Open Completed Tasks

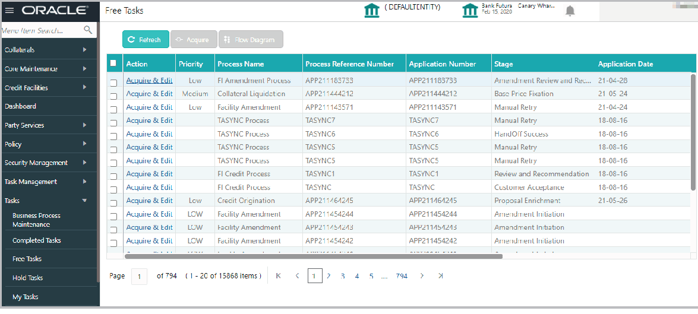point(36,240)
